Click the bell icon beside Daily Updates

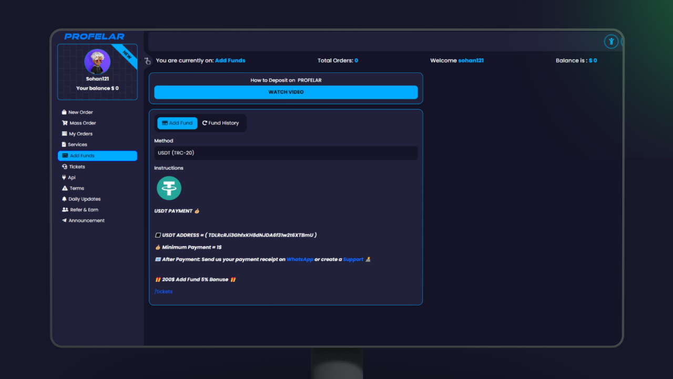64,199
